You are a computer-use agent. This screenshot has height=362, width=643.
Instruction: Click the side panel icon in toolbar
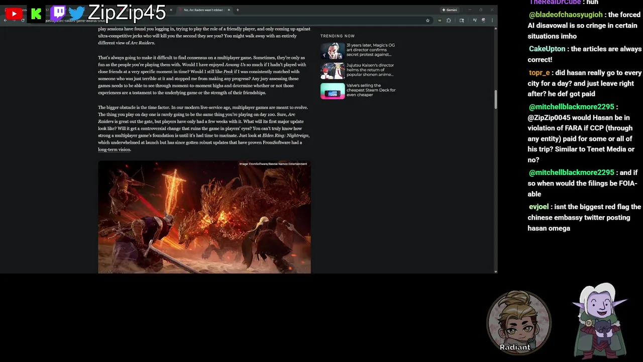click(x=462, y=21)
